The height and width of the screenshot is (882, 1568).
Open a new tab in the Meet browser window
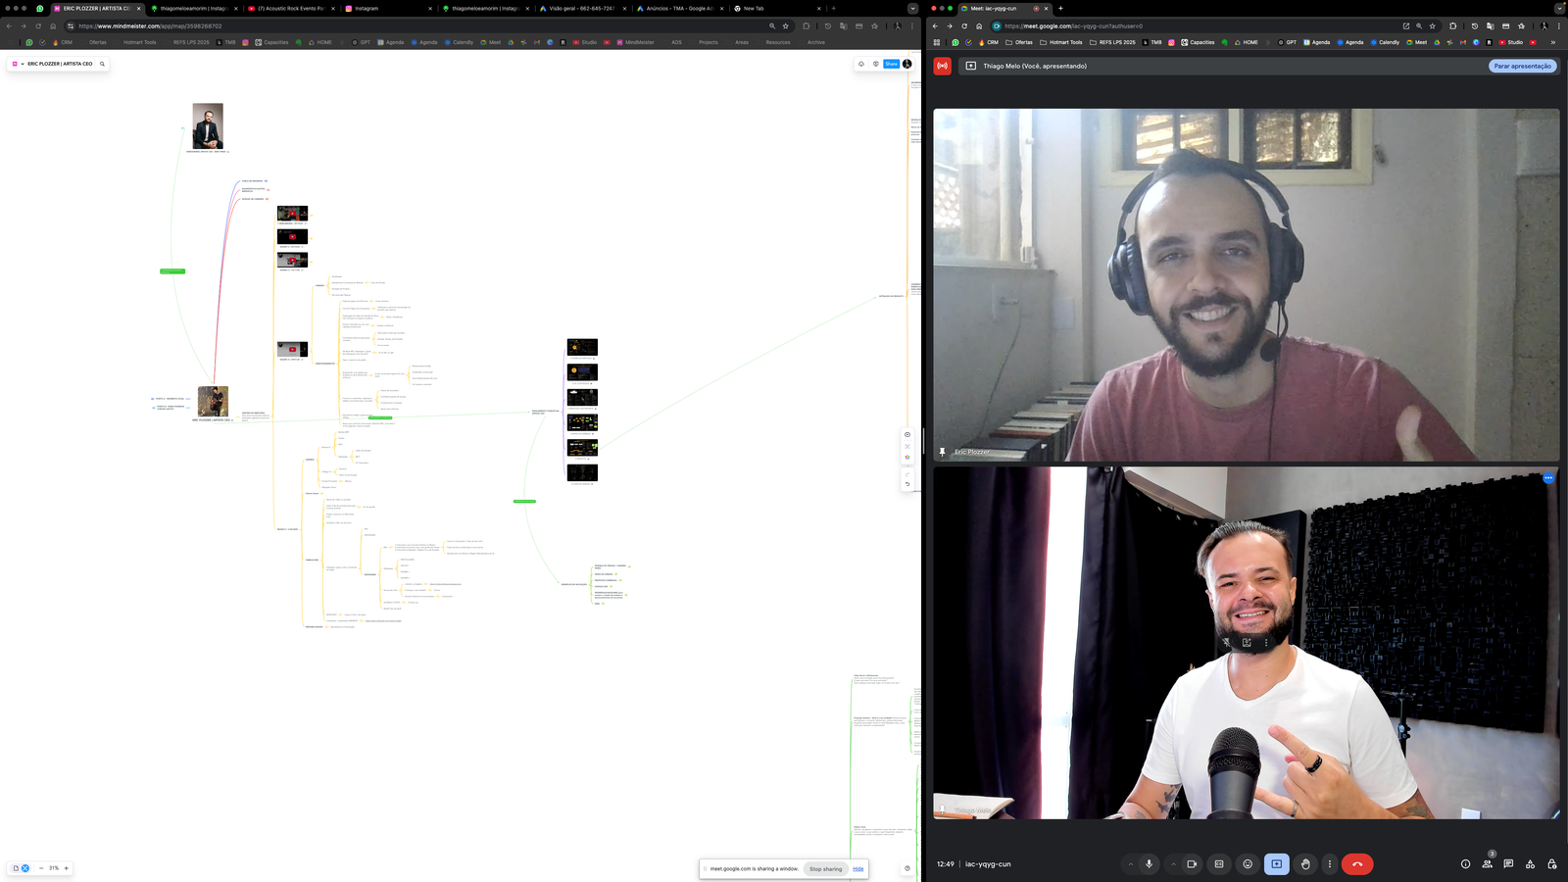pos(1060,8)
